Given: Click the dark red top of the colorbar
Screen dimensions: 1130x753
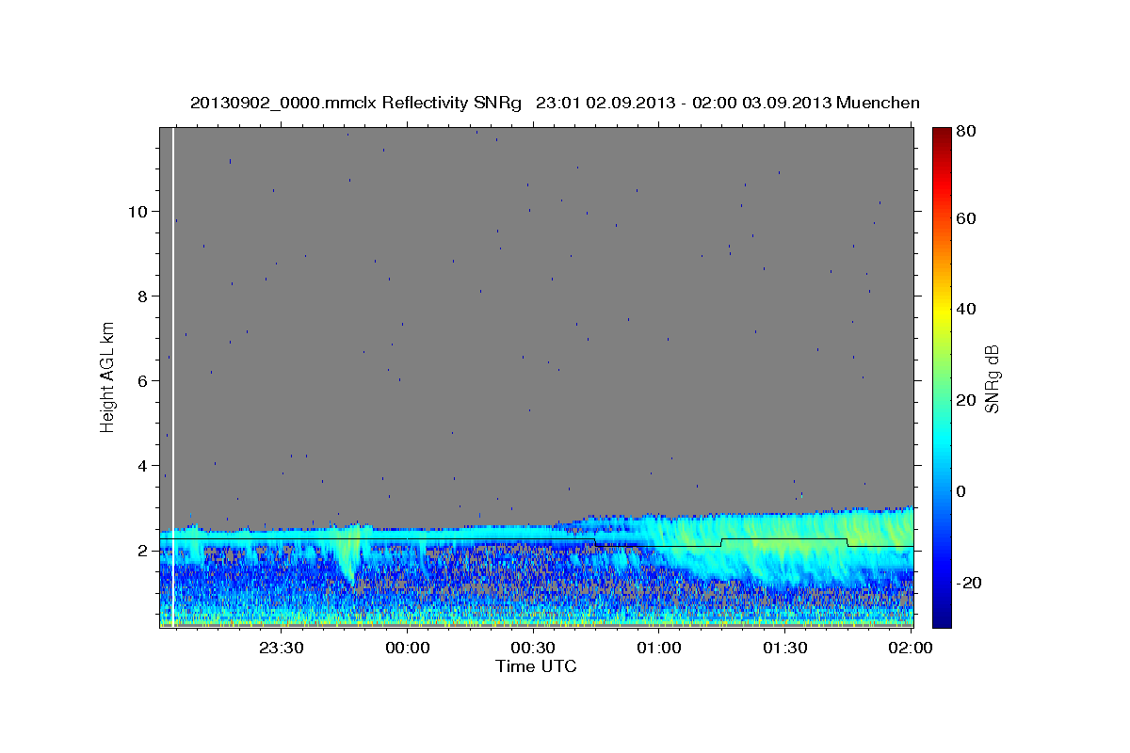Looking at the screenshot, I should (x=942, y=136).
